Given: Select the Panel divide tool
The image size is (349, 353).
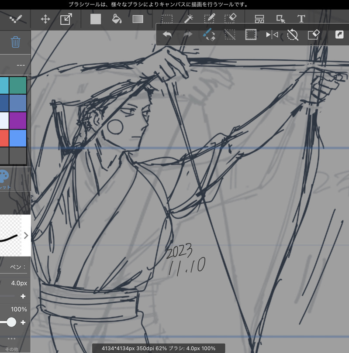Looking at the screenshot, I should pyautogui.click(x=259, y=19).
